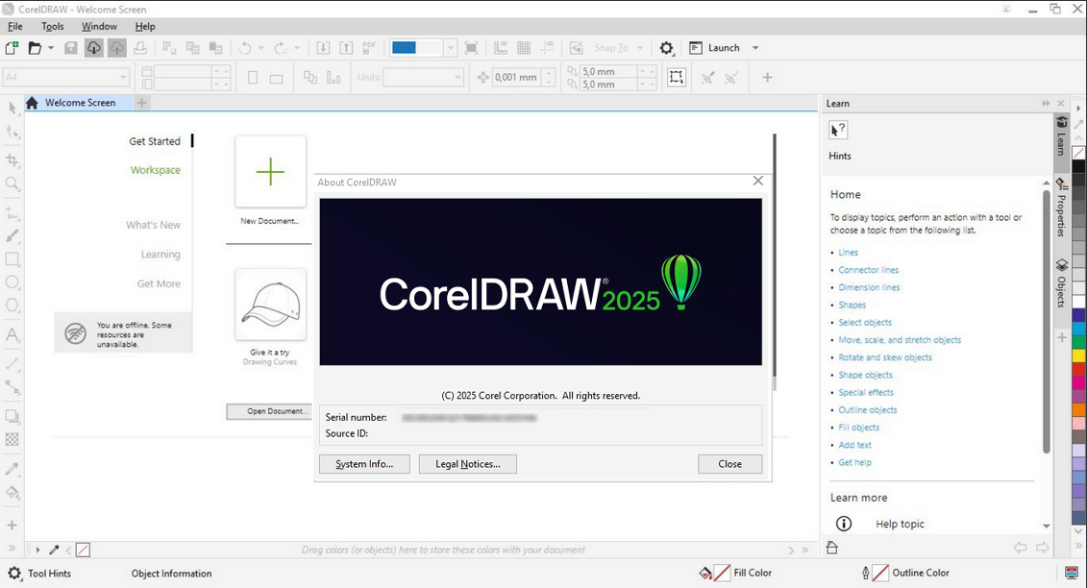1087x588 pixels.
Task: Select the Crop tool in toolbox
Action: point(12,160)
